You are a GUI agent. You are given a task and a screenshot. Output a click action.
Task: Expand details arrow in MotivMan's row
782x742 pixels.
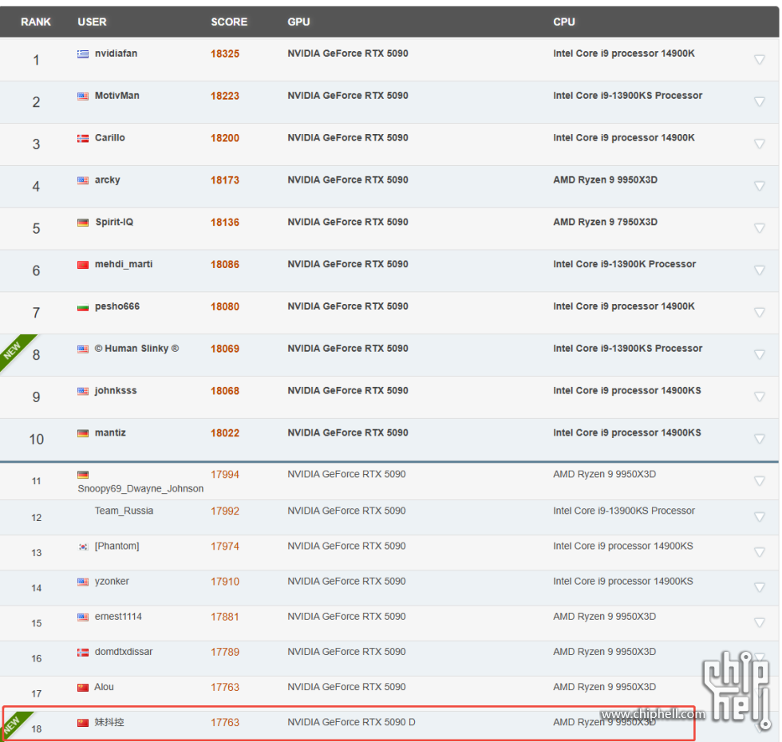[x=759, y=102]
